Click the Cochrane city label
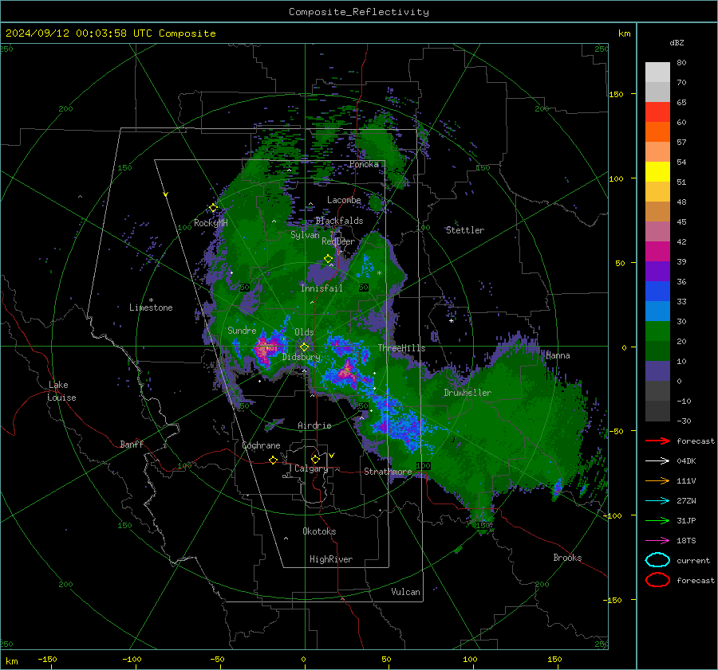Screen dimensions: 718x670 click(261, 445)
